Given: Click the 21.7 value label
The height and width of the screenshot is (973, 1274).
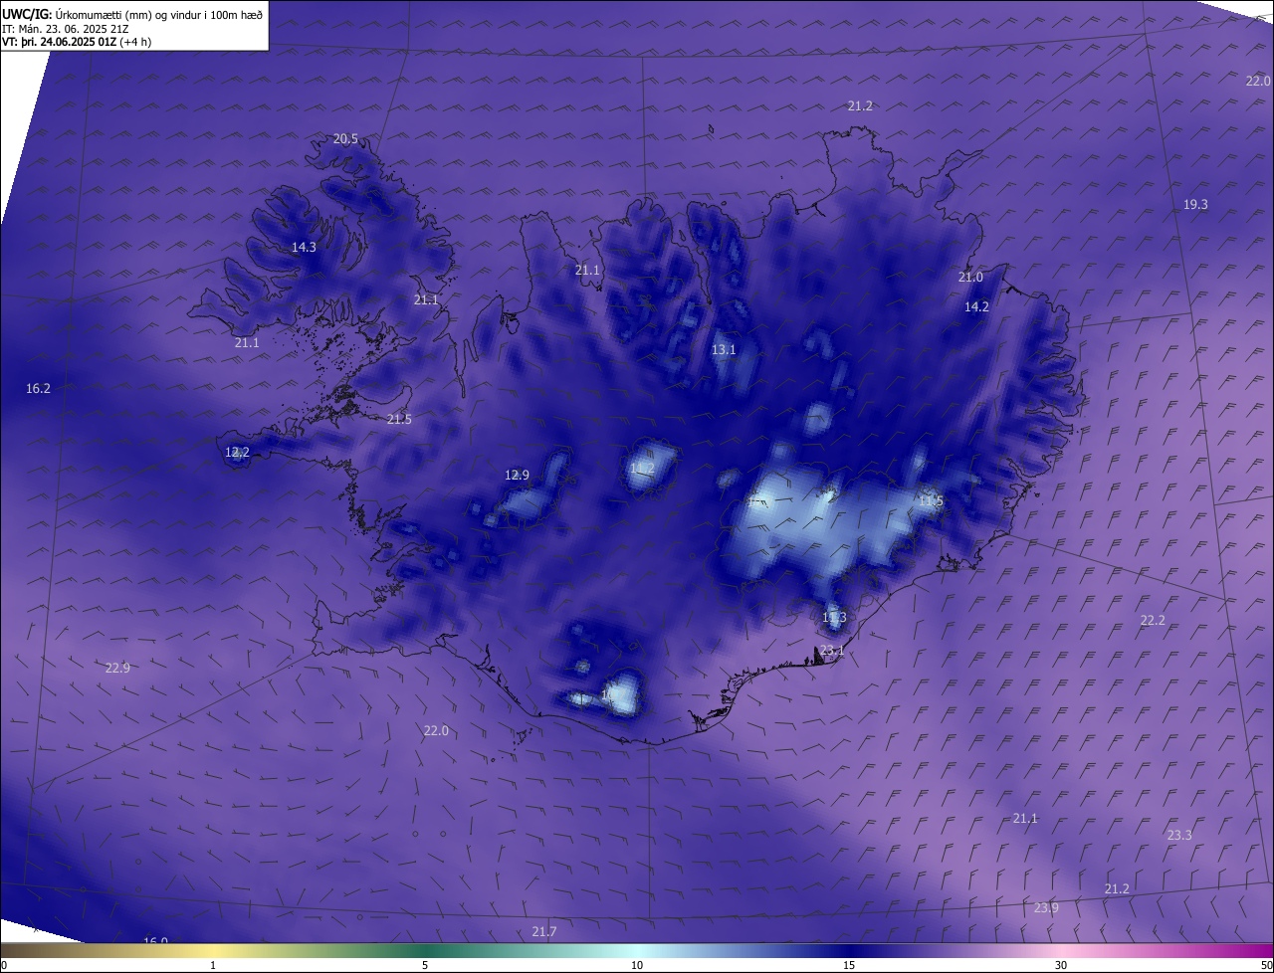Looking at the screenshot, I should (543, 932).
